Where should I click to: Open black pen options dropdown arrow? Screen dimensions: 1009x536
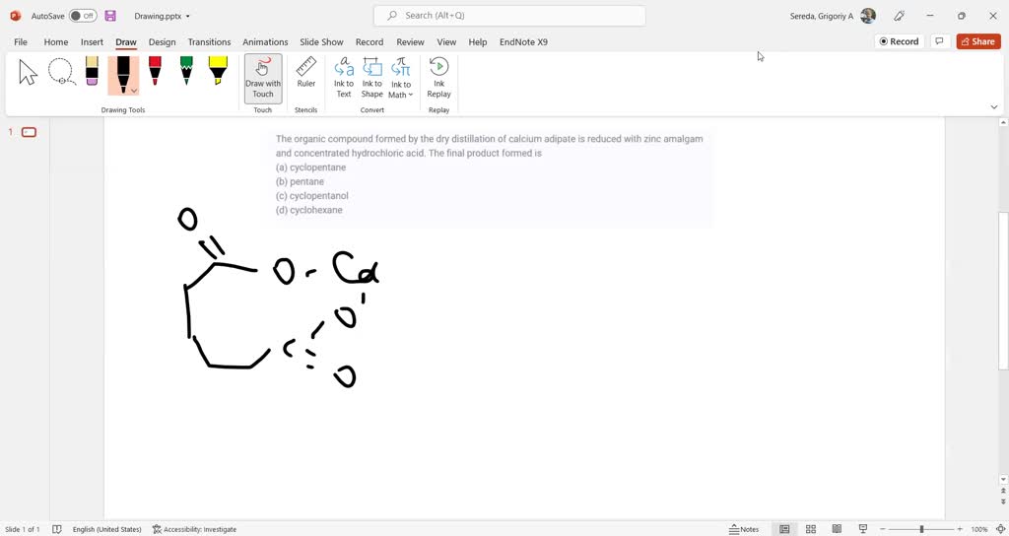[x=134, y=91]
